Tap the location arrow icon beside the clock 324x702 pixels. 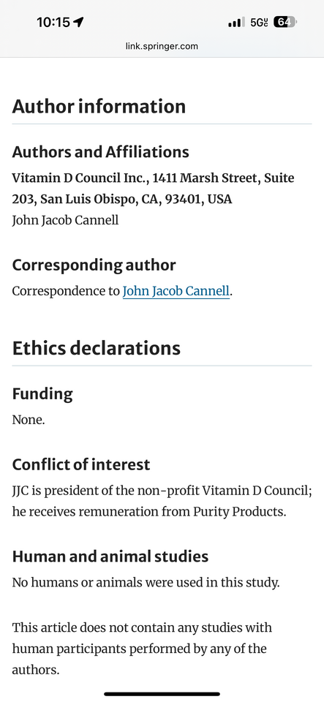(x=79, y=22)
